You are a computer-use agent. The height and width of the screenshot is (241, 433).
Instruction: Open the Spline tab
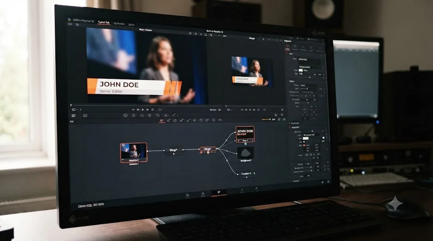132,24
